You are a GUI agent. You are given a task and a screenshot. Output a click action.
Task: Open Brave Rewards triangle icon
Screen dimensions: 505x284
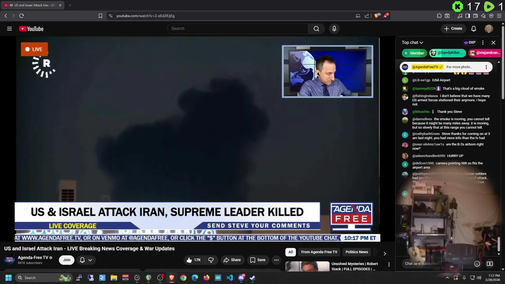point(386,16)
